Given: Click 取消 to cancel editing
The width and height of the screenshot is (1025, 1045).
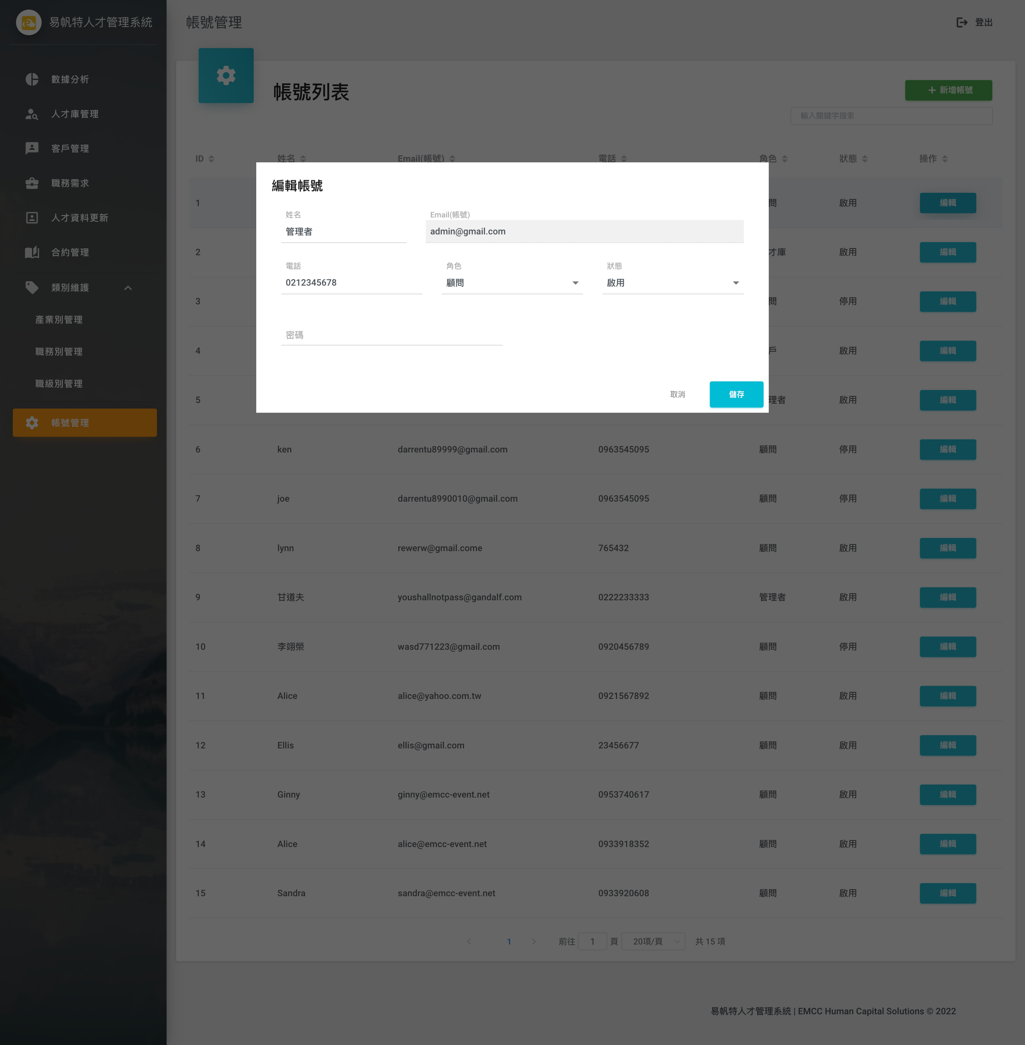Looking at the screenshot, I should pos(677,395).
